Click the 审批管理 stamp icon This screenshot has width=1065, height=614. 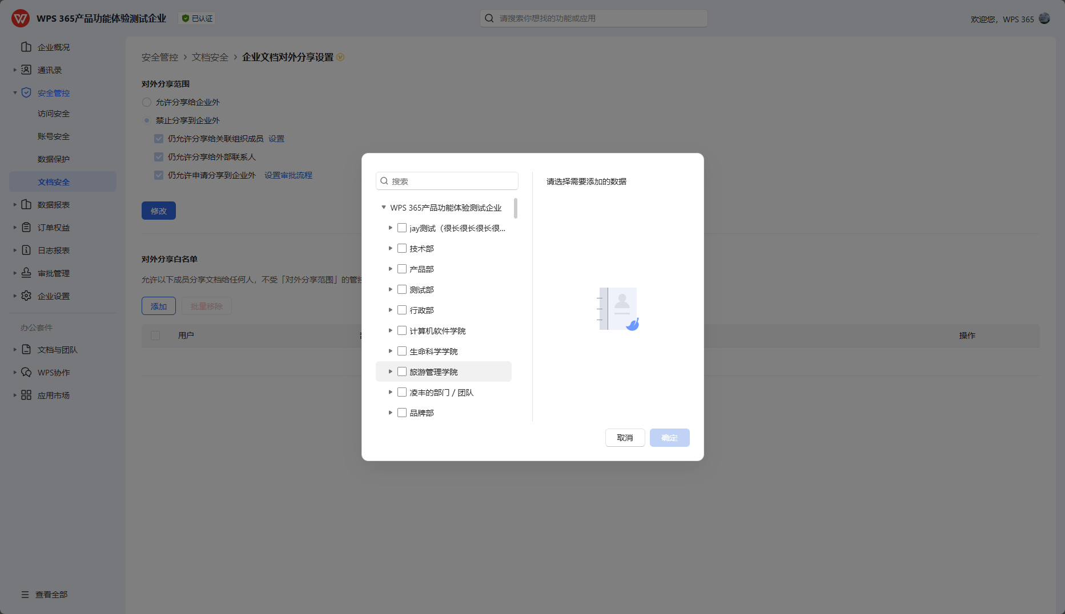click(26, 273)
